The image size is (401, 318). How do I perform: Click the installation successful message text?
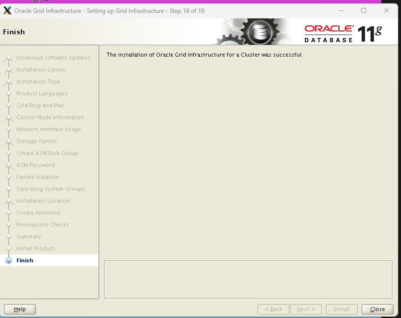coord(205,55)
